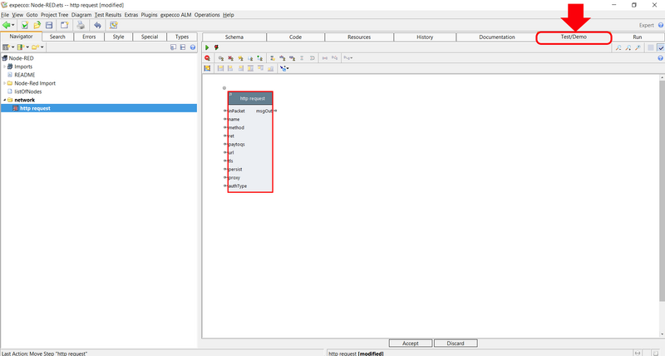The width and height of the screenshot is (665, 356).
Task: Toggle the checkmark button at top right of editor
Action: tap(660, 47)
